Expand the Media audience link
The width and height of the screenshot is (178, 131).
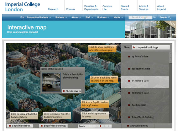[x=118, y=17]
